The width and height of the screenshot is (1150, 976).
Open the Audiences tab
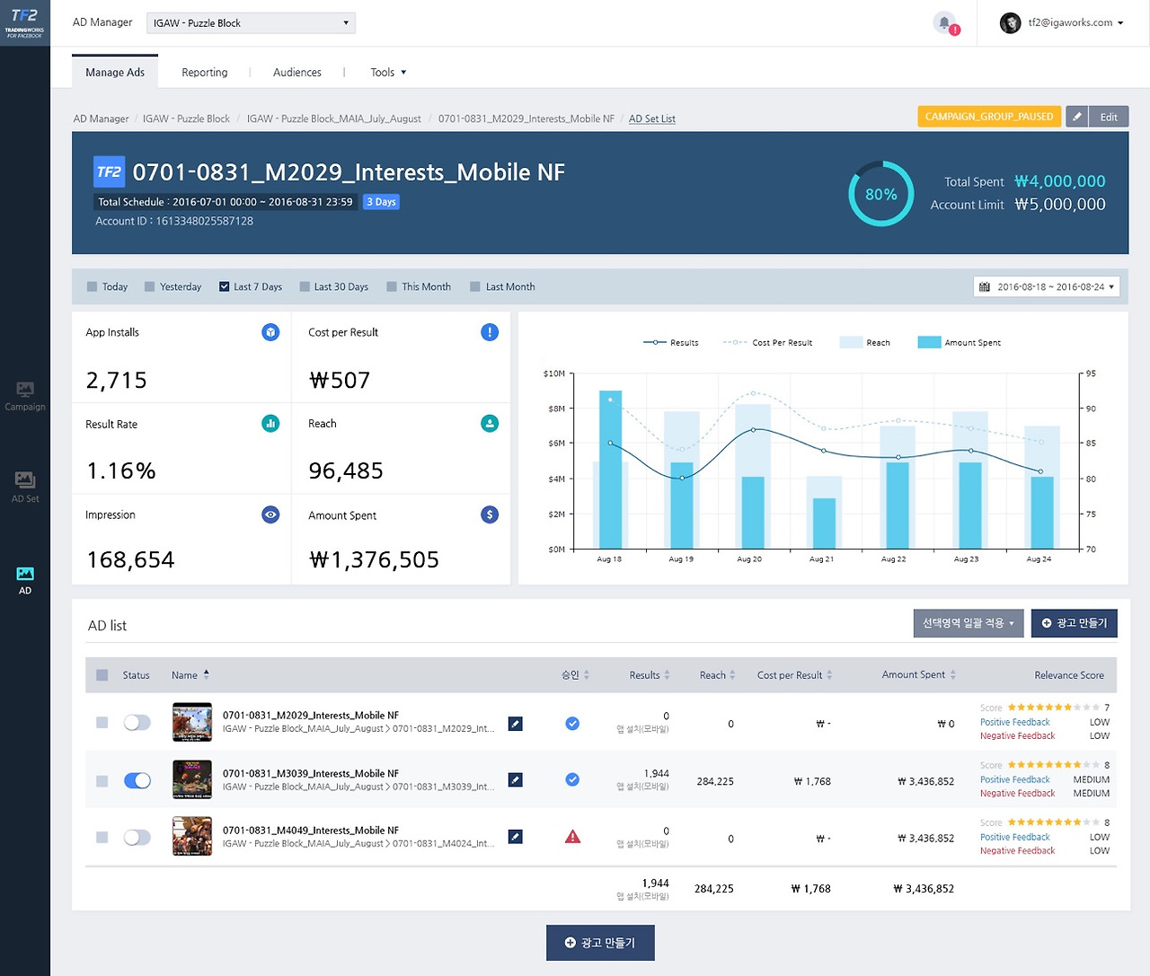click(296, 73)
